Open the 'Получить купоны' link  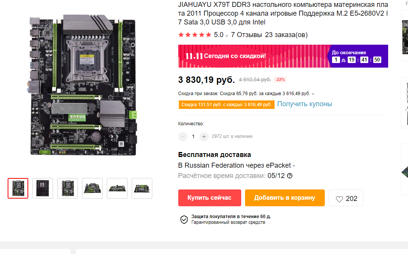click(305, 104)
